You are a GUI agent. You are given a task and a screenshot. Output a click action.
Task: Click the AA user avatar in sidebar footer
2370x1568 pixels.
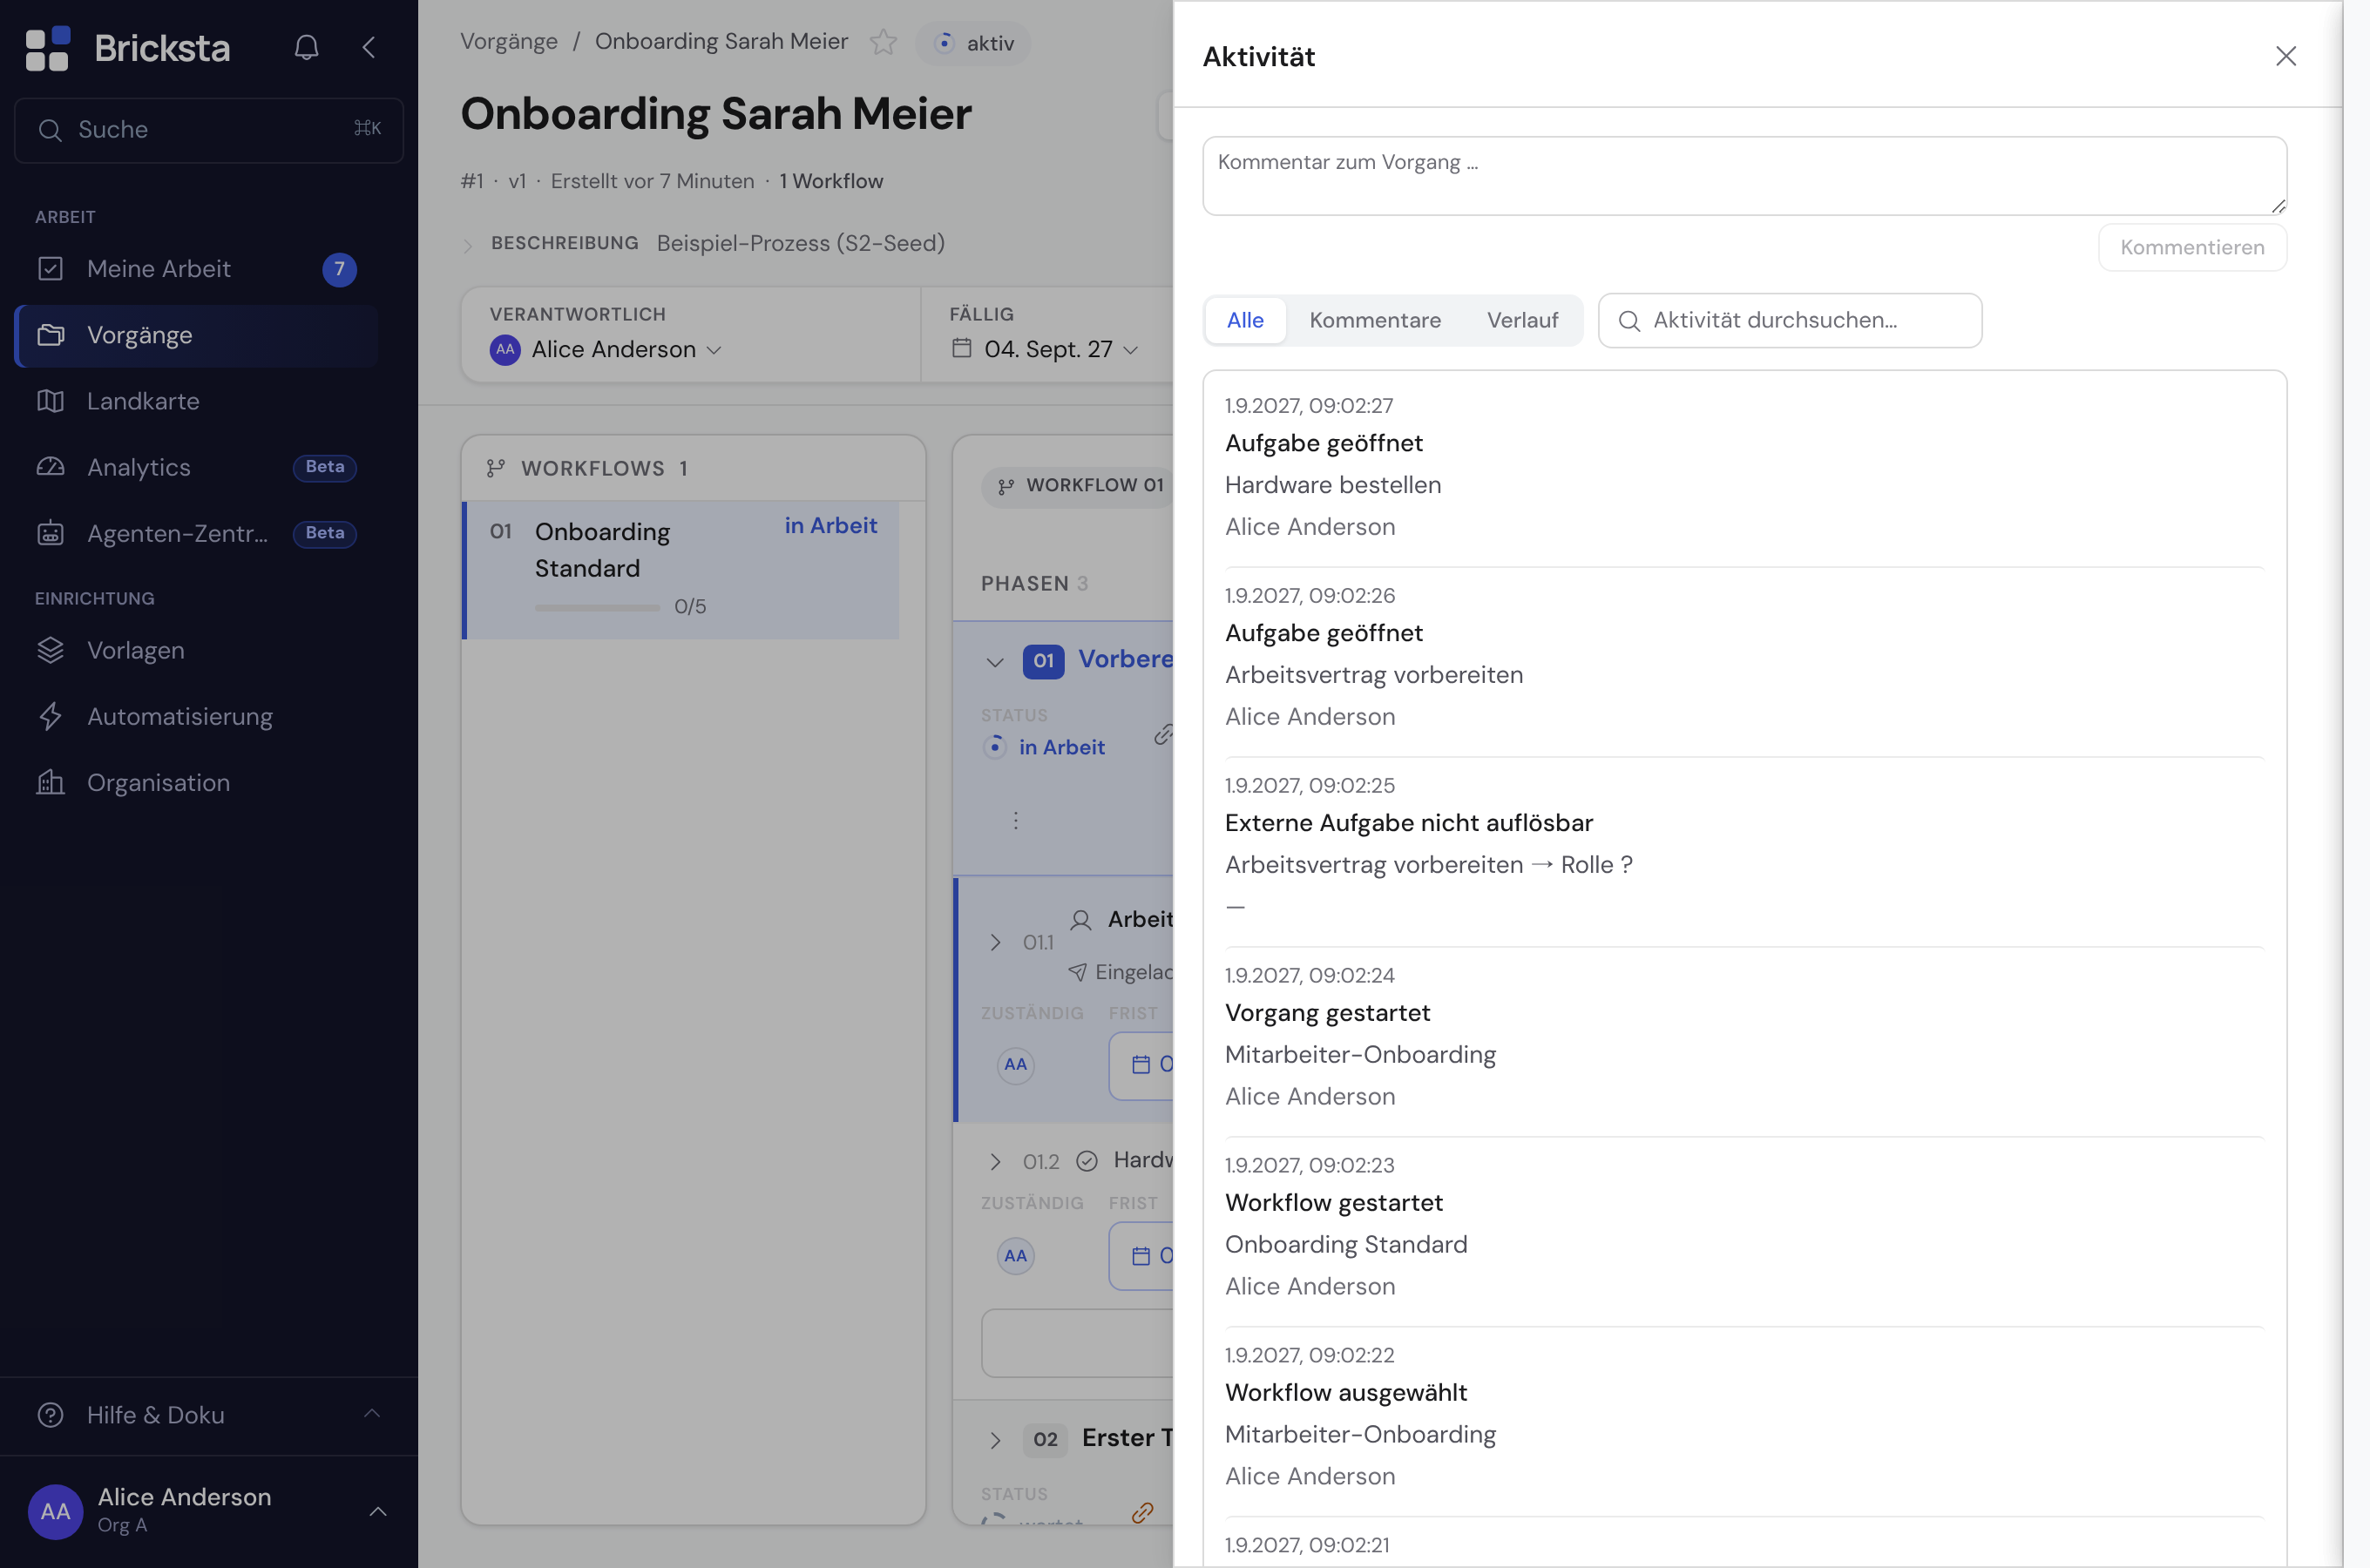(55, 1511)
